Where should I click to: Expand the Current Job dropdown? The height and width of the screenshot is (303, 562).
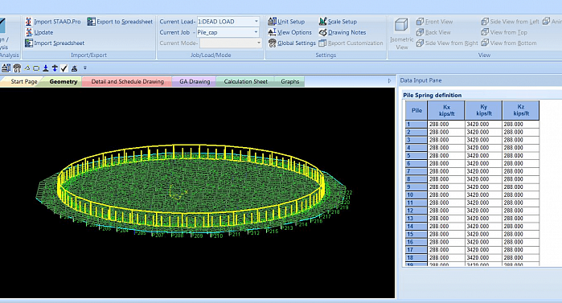(256, 32)
